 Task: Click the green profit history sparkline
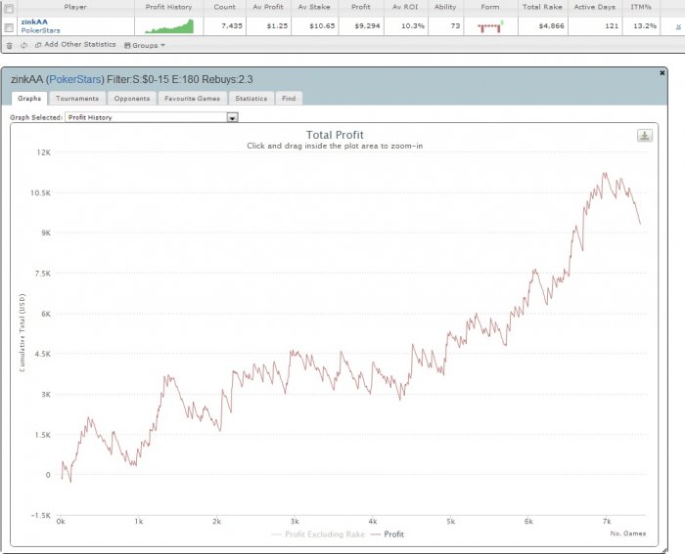(169, 26)
